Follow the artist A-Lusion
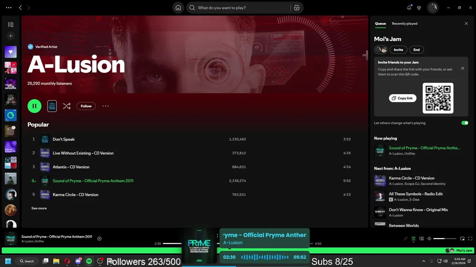476x267 pixels. click(x=86, y=106)
